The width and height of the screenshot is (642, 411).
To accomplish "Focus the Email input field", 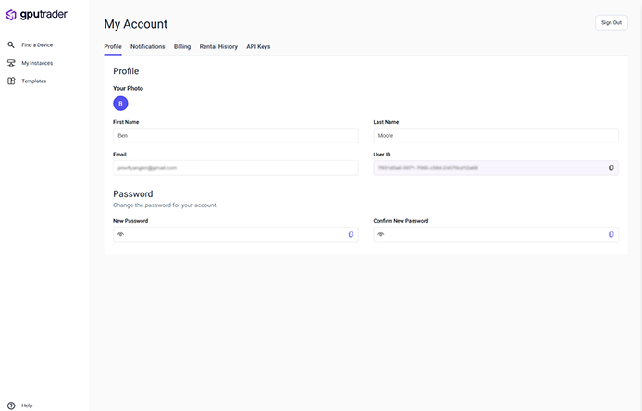I will click(x=236, y=168).
